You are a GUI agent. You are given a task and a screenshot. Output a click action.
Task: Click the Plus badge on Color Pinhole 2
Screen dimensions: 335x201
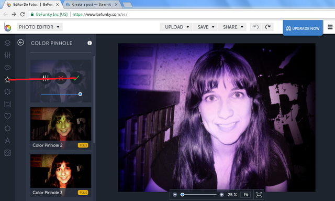[x=83, y=145]
